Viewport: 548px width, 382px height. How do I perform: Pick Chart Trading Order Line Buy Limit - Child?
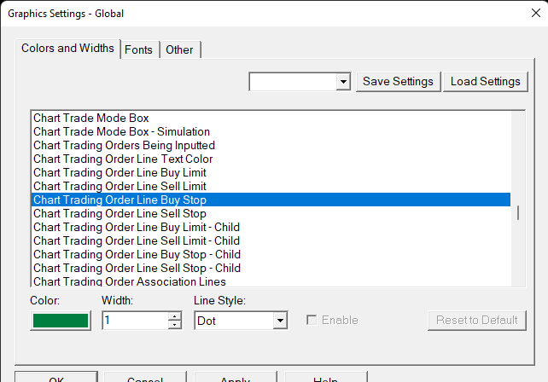(136, 227)
